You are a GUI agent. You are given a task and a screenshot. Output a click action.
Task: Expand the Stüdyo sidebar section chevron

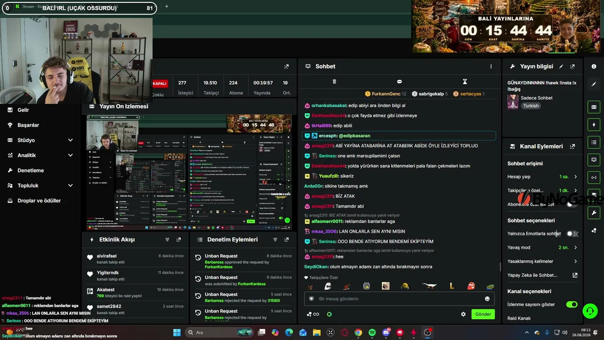click(x=70, y=140)
